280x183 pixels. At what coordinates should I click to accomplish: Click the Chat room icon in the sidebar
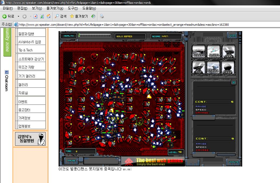click(x=6, y=72)
